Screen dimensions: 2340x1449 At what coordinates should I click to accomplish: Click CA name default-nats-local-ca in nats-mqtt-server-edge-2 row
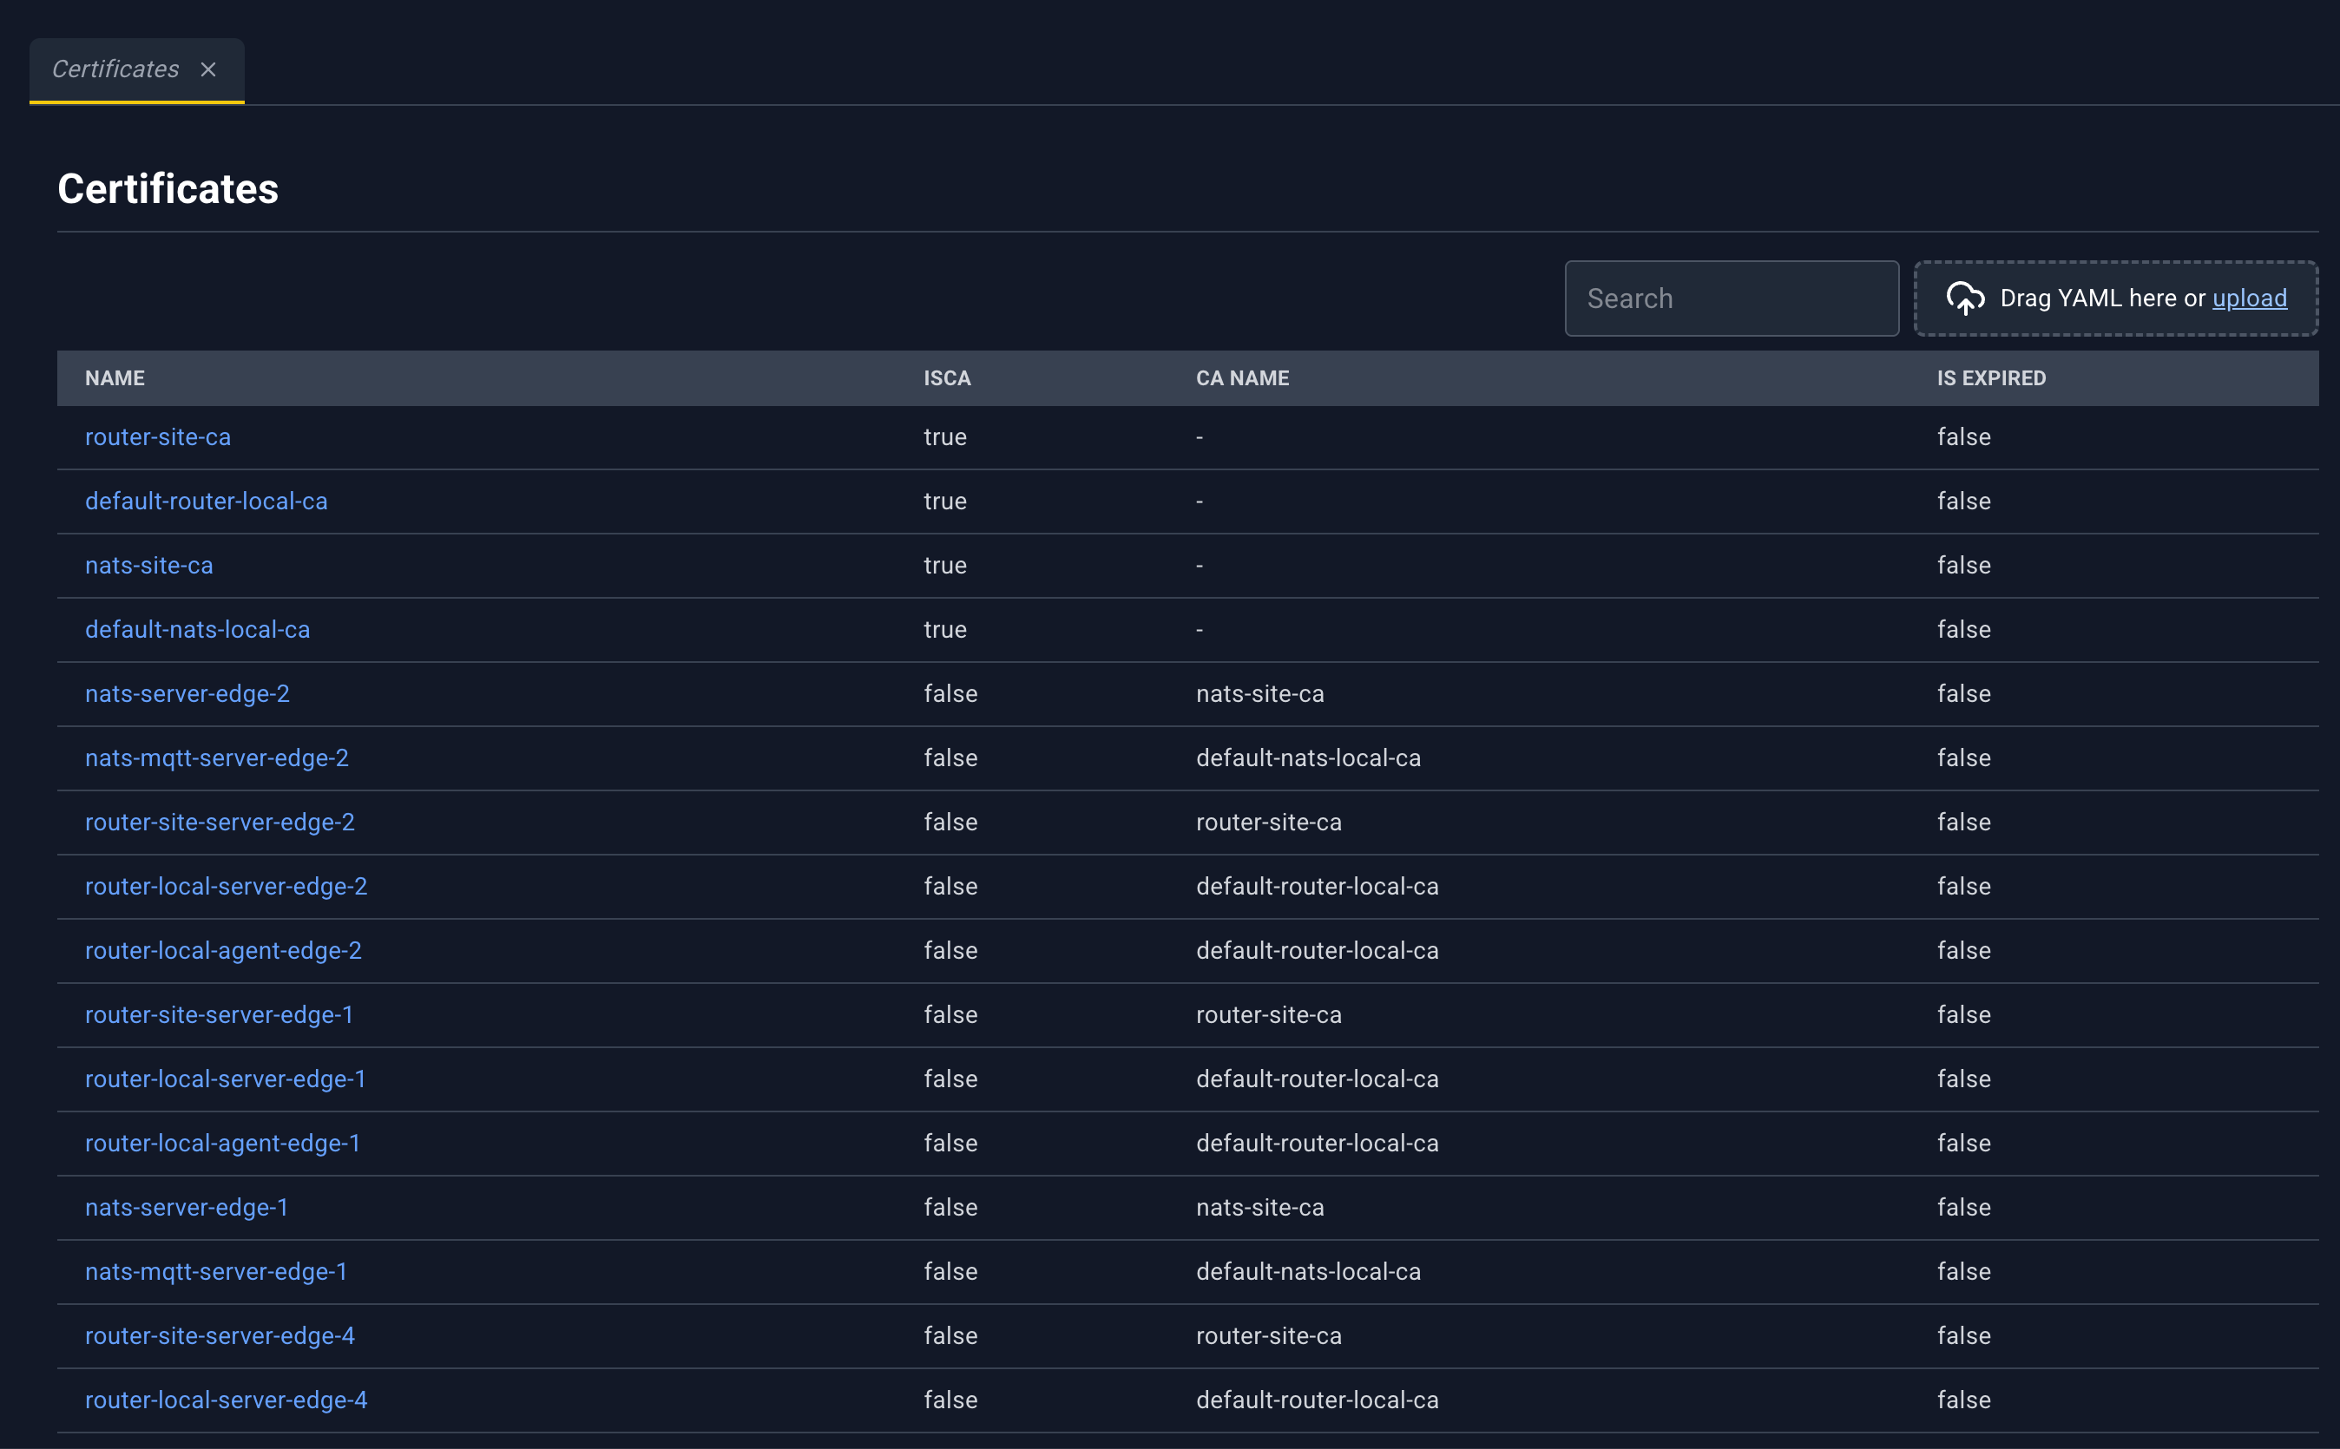tap(1307, 758)
